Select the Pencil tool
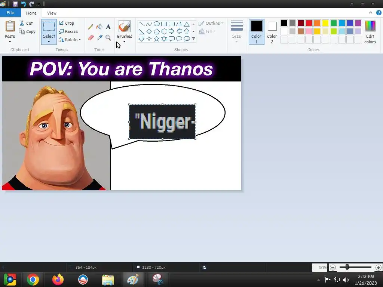Screen dimensions: 383x287 coord(91,27)
